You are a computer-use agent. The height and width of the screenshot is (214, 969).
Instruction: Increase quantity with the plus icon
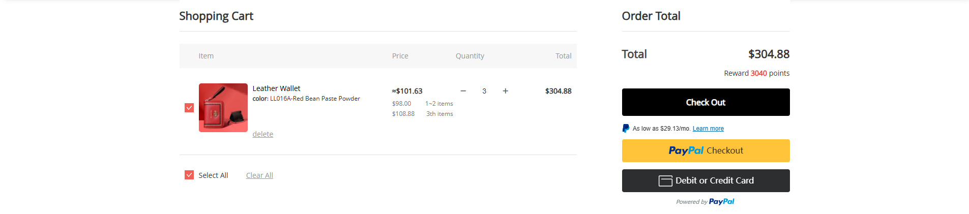pyautogui.click(x=505, y=91)
